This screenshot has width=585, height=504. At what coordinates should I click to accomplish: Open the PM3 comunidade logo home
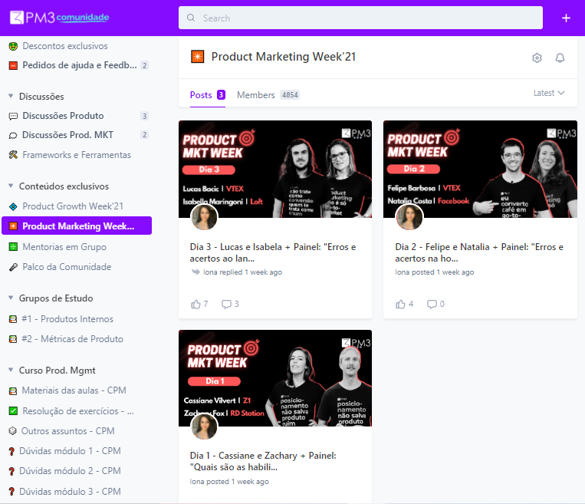59,17
